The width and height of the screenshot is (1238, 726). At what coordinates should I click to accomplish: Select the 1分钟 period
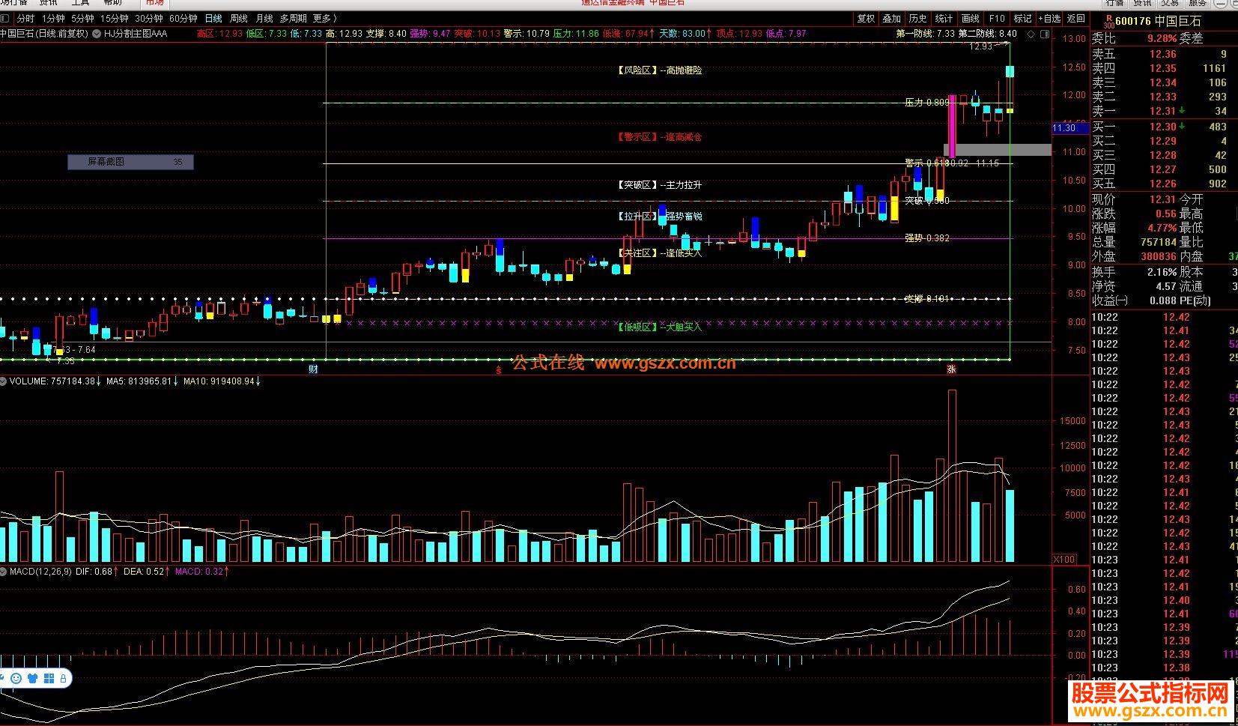(x=52, y=19)
